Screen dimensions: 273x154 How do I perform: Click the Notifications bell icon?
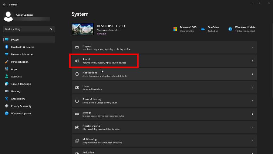tap(77, 74)
